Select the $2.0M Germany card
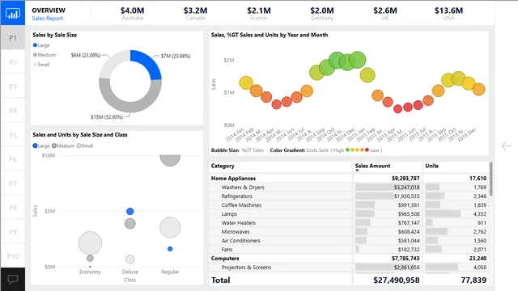The image size is (518, 291). coord(322,13)
